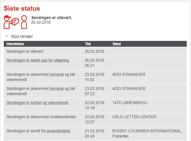Click the 'Sted' column header

[x=117, y=44]
